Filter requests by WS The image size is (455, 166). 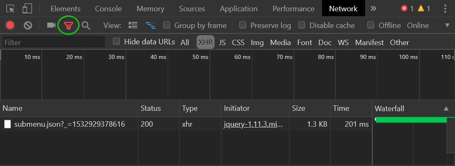(343, 43)
